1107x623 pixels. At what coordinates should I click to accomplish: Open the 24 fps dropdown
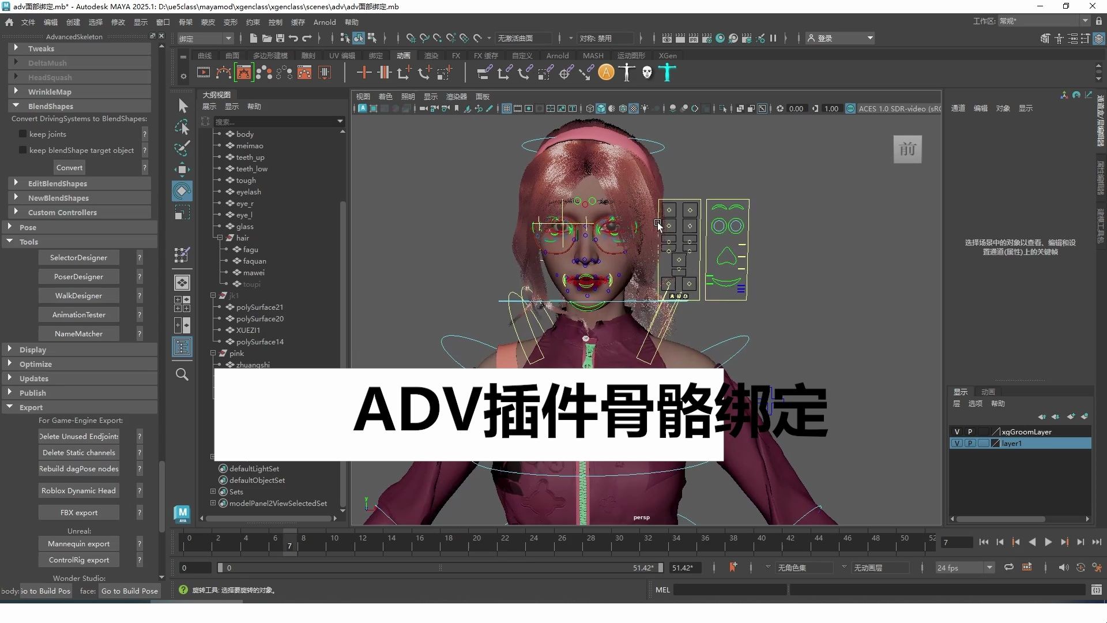point(965,568)
